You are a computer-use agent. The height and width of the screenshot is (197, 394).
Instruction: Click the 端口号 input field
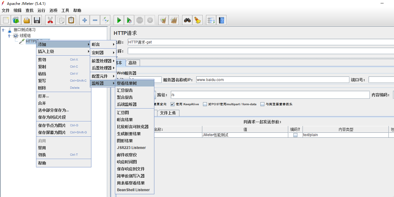click(x=381, y=80)
